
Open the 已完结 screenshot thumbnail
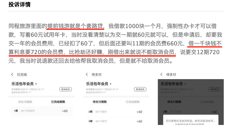click(42, 98)
